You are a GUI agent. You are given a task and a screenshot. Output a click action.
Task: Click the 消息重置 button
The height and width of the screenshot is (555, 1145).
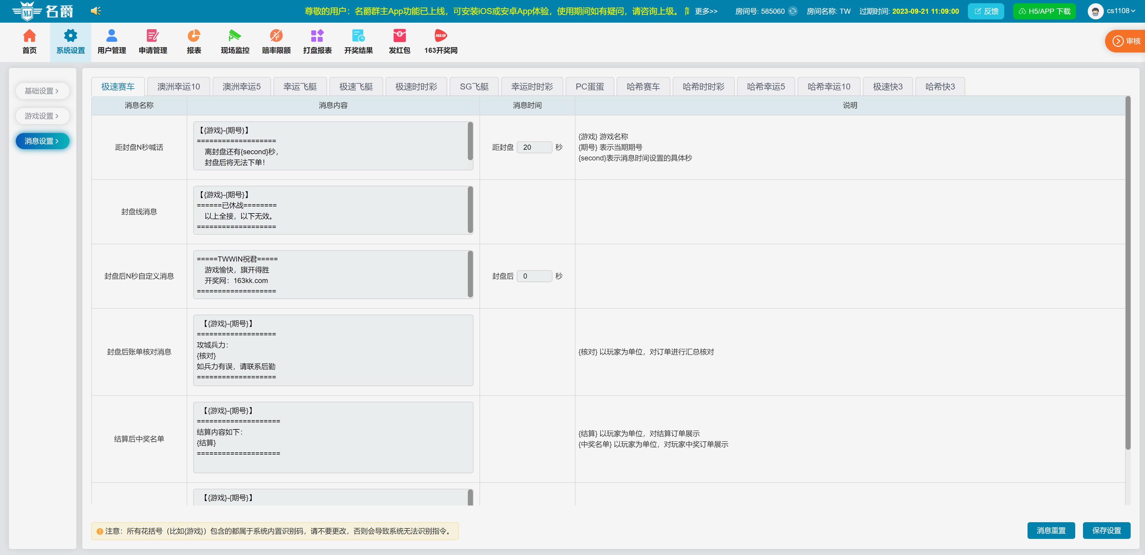click(x=1051, y=531)
